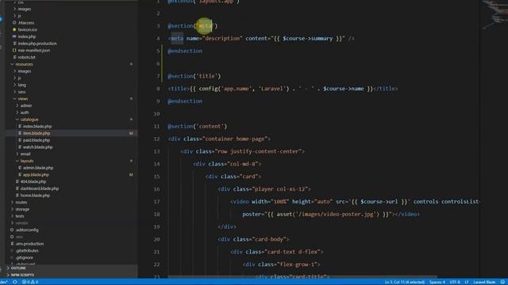
Task: Open home.blade.php file
Action: click(35, 196)
